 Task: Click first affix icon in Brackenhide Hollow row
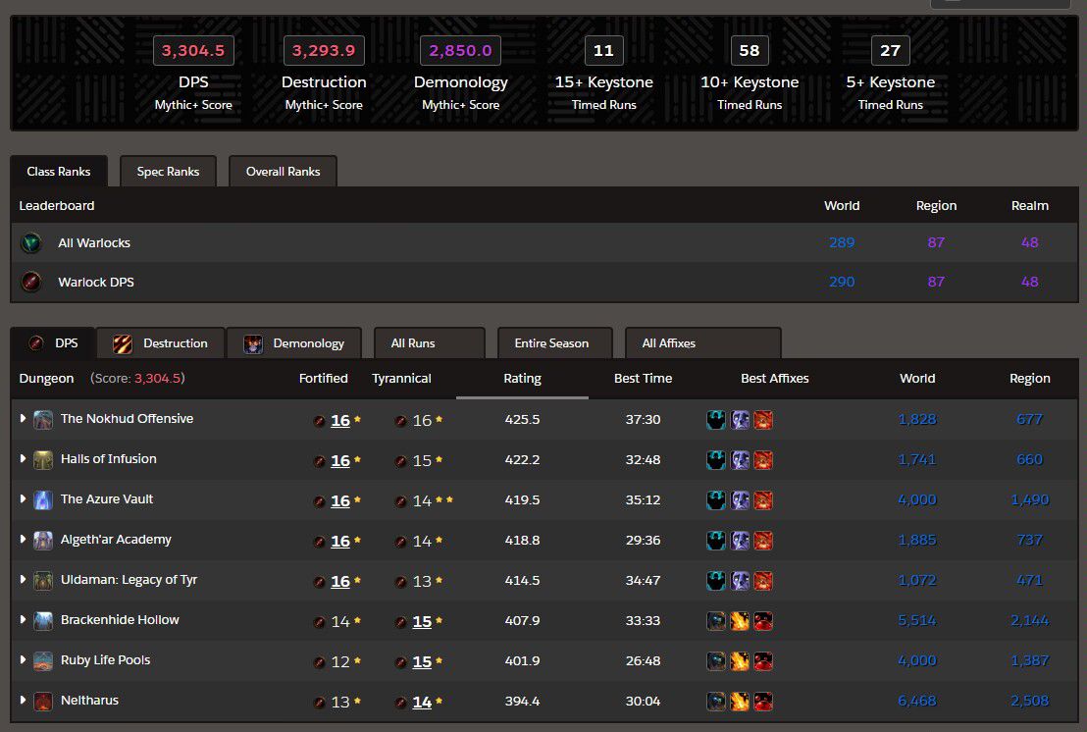pyautogui.click(x=717, y=621)
